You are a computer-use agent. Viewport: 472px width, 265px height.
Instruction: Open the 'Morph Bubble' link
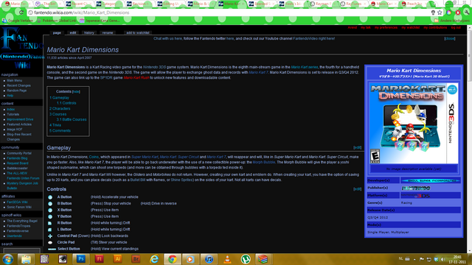(x=264, y=162)
